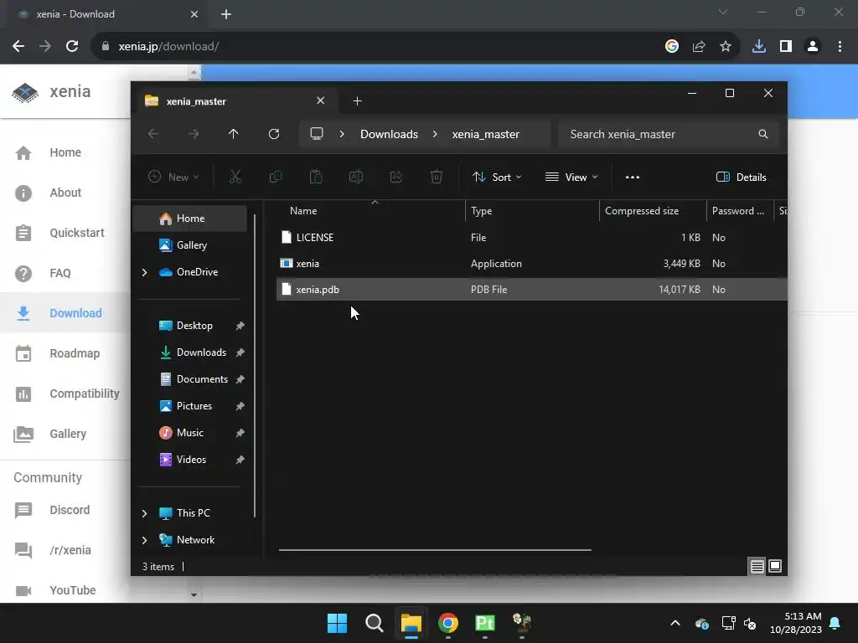This screenshot has height=643, width=858.
Task: Toggle the Details pane button
Action: coord(741,177)
